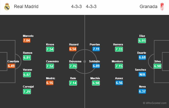
Task: Click Herrera's 7.33 rating badge
Action: pyautogui.click(x=119, y=49)
